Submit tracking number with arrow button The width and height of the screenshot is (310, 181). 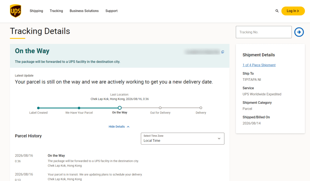tap(299, 32)
